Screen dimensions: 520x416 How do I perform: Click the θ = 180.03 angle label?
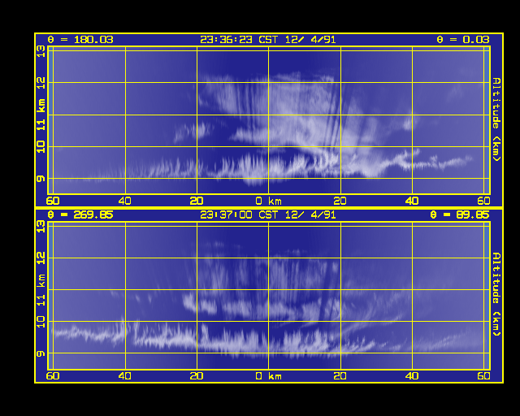click(x=80, y=40)
